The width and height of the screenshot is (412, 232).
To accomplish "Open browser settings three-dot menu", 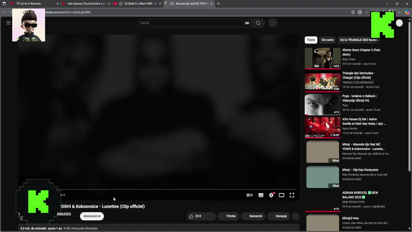I will pos(399,12).
